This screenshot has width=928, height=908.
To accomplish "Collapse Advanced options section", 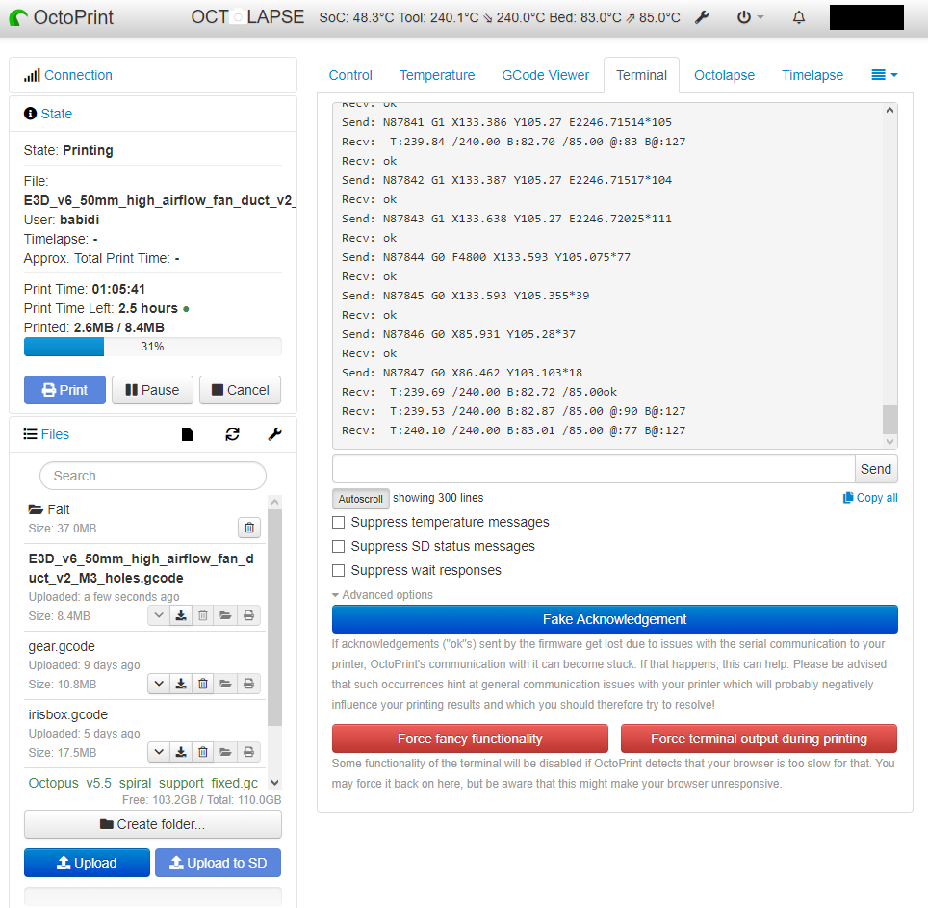I will (382, 595).
